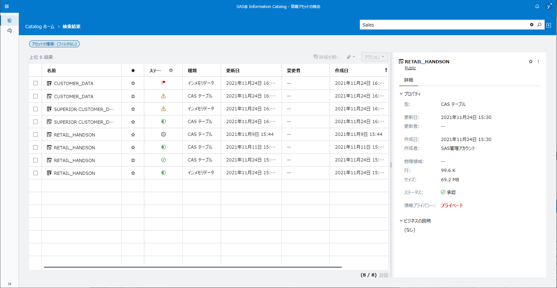Sort by favorite star column header
Screen dimensions: 557x288
pos(133,70)
